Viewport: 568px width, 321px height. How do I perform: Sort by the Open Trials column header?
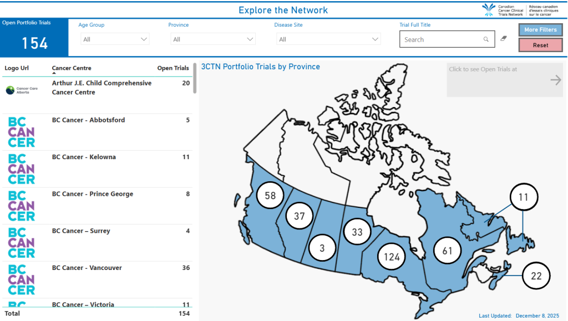coord(173,68)
